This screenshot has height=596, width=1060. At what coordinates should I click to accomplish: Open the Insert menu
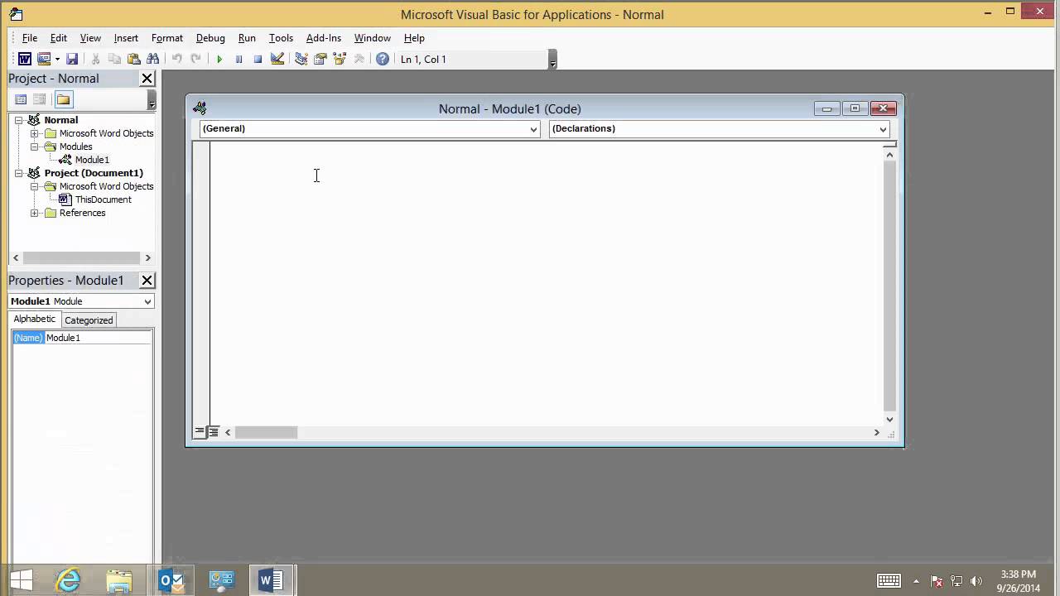pos(126,38)
